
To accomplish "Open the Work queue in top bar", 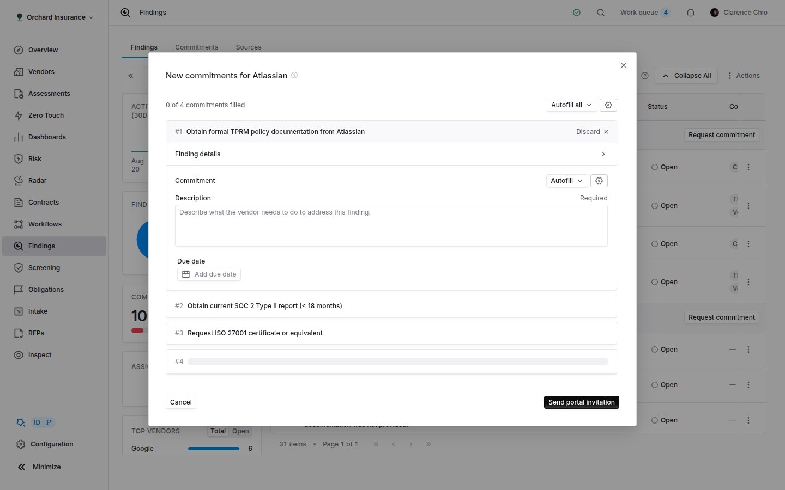I will (645, 13).
